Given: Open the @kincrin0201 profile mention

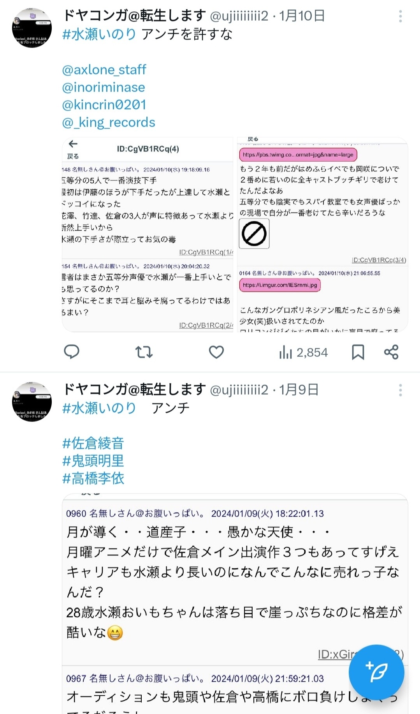Looking at the screenshot, I should (104, 105).
